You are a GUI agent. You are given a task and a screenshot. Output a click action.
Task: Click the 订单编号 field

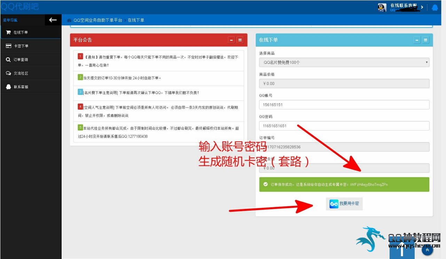[x=344, y=147]
